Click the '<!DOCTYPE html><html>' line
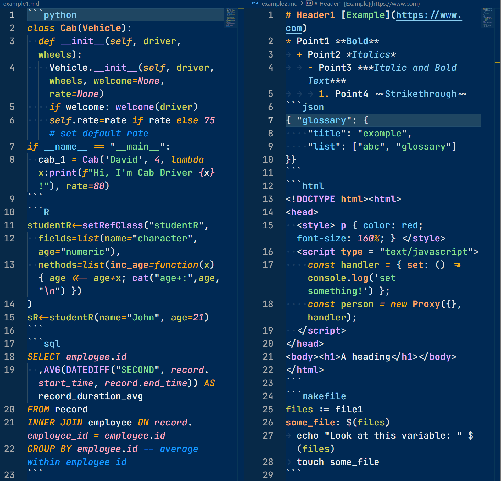 pyautogui.click(x=343, y=199)
